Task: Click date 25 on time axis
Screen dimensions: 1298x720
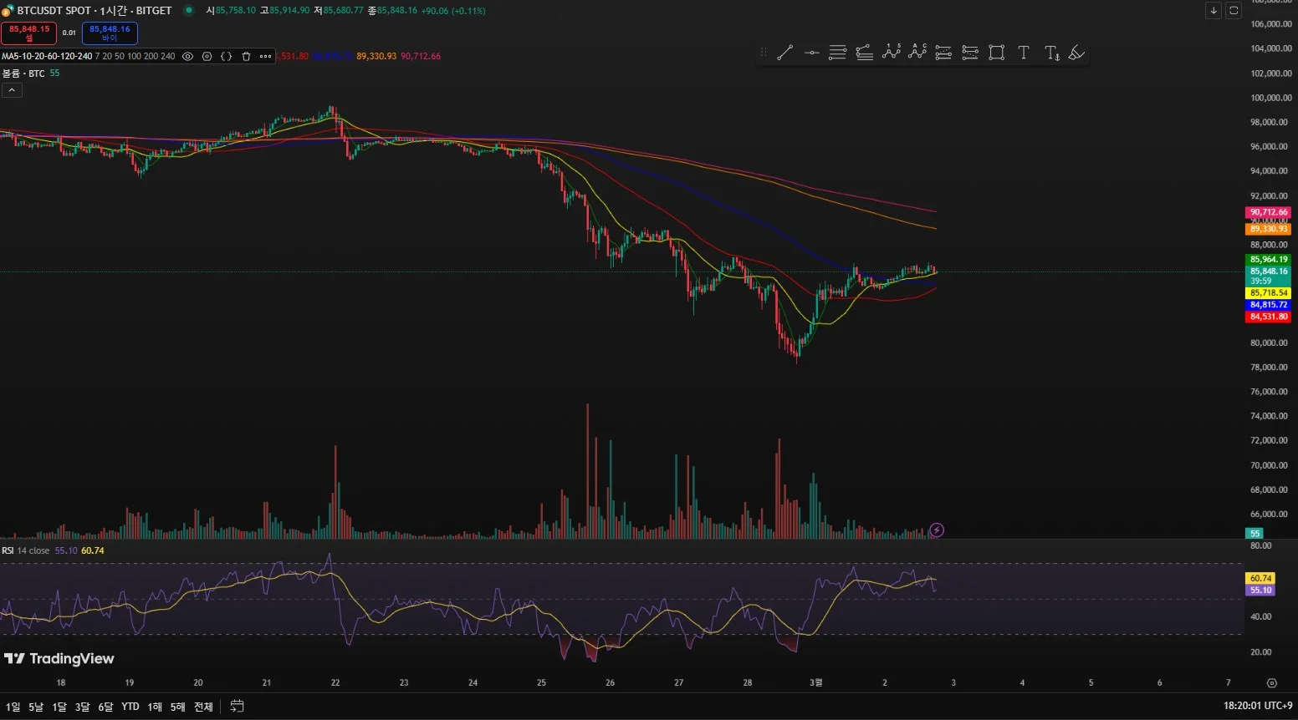Action: tap(541, 682)
